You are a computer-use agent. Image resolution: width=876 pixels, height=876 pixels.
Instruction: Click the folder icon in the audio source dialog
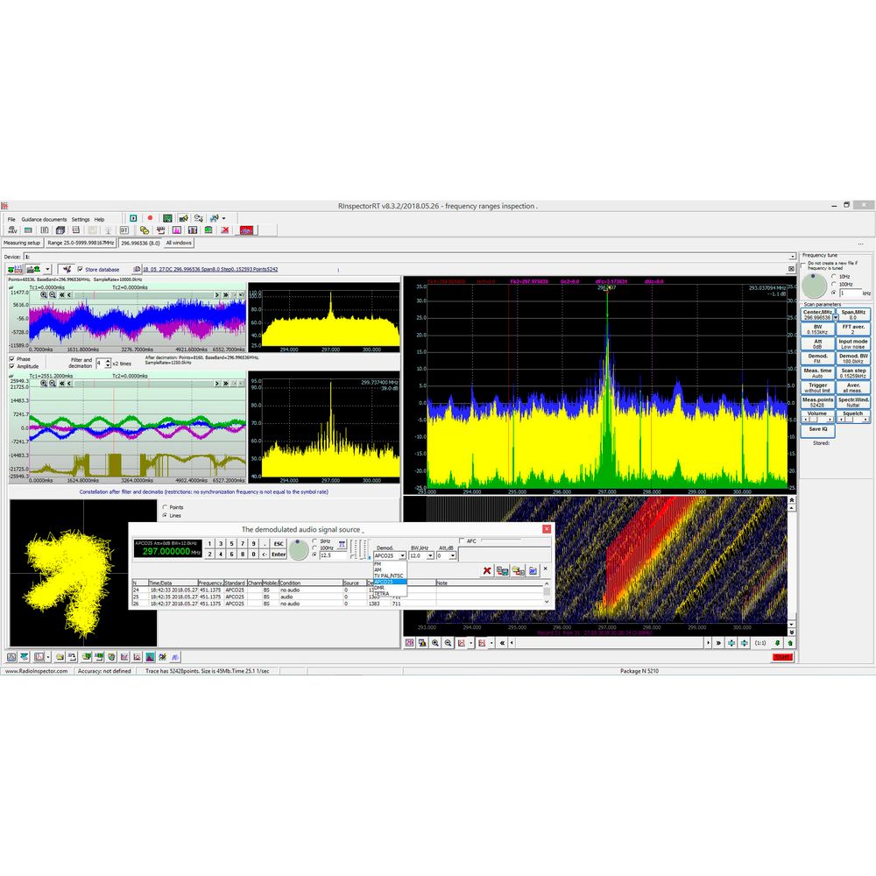[x=533, y=570]
